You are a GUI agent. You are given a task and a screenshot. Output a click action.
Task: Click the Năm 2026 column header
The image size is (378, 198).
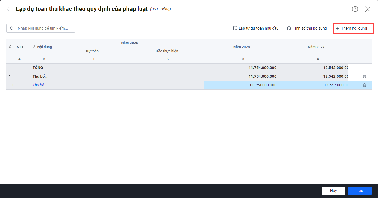[241, 47]
